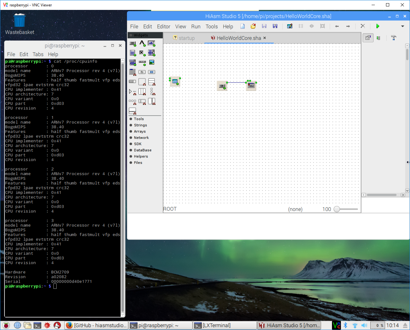The height and width of the screenshot is (330, 410).
Task: Open the Run menu in HiAsm Studio
Action: tap(196, 27)
